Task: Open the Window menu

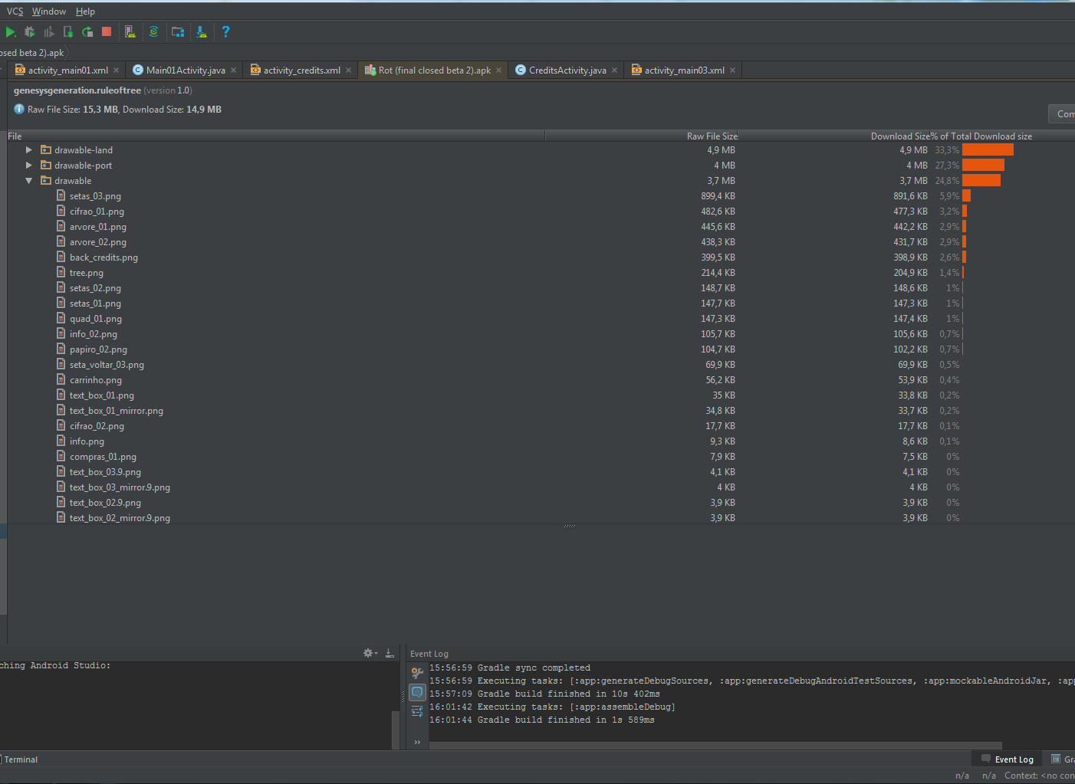Action: coord(49,11)
